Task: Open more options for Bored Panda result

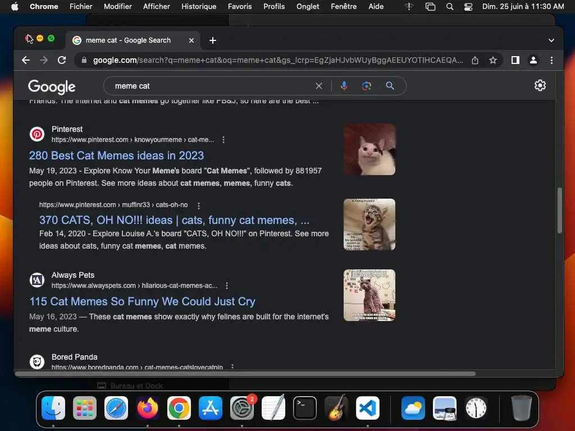Action: click(x=232, y=367)
